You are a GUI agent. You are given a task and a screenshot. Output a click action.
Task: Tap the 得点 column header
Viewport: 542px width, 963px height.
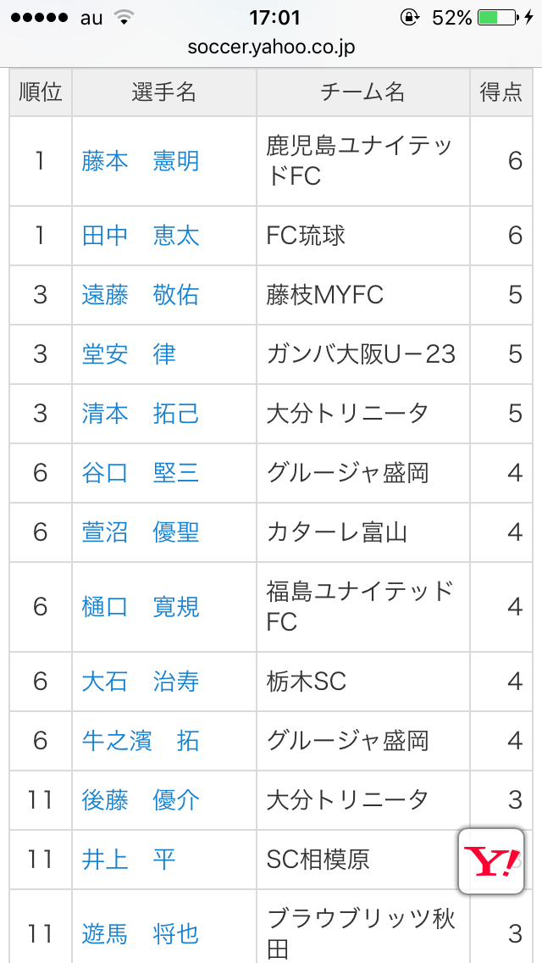pyautogui.click(x=501, y=92)
